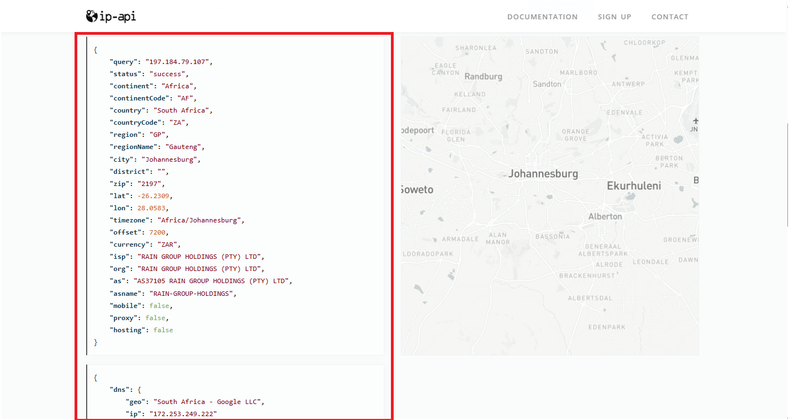Click the asname value "RAIN-GROUP-HOLDINGS"

(x=191, y=294)
